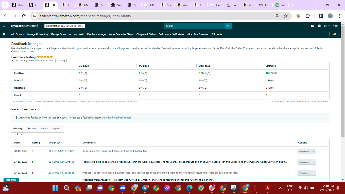This screenshot has height=194, width=345.
Task: Open the FEEDBACK widget at bottom left
Action: pyautogui.click(x=11, y=180)
